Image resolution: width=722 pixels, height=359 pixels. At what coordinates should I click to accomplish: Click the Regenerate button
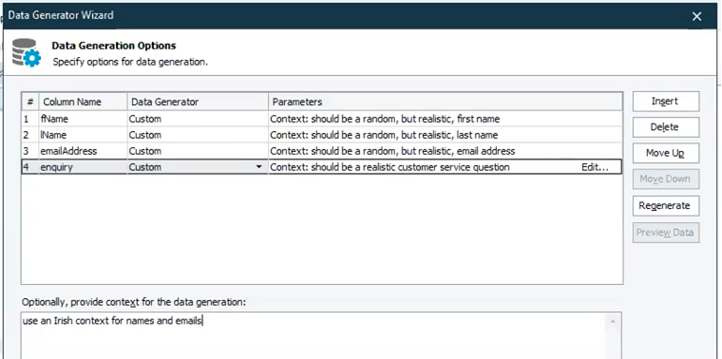pos(666,206)
